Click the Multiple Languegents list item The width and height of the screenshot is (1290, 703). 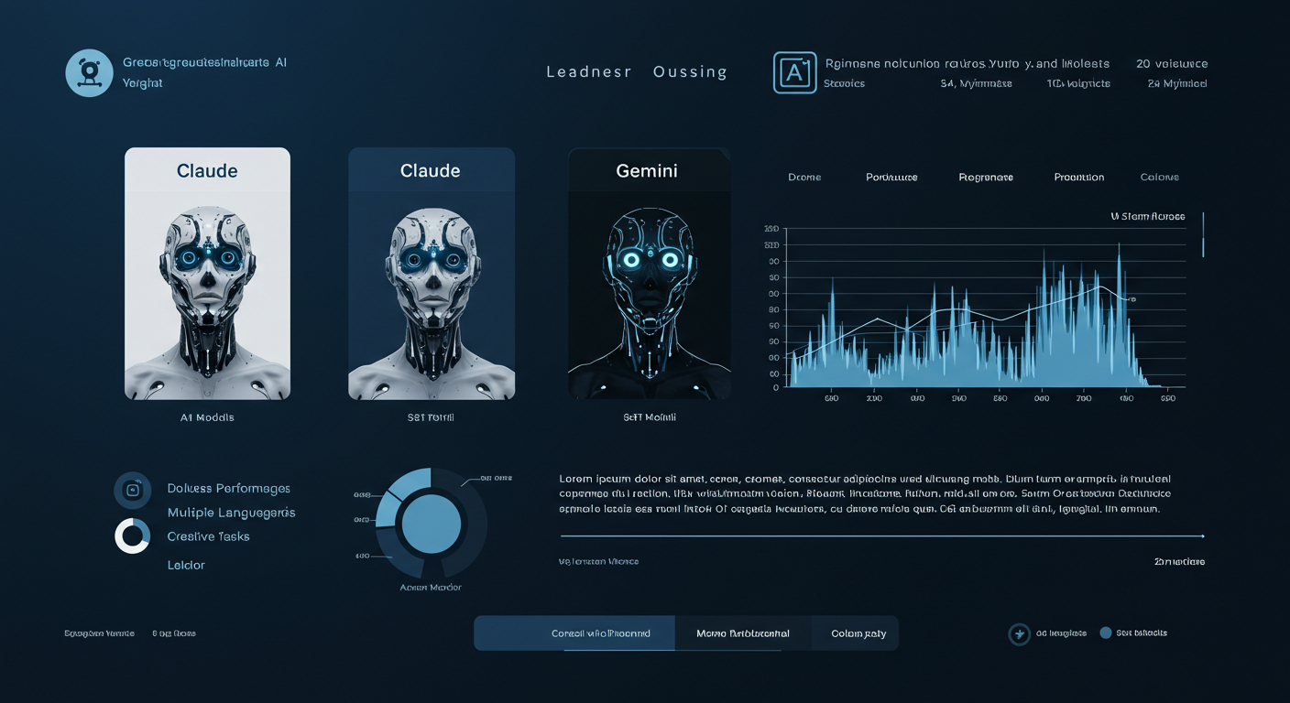[x=231, y=513]
